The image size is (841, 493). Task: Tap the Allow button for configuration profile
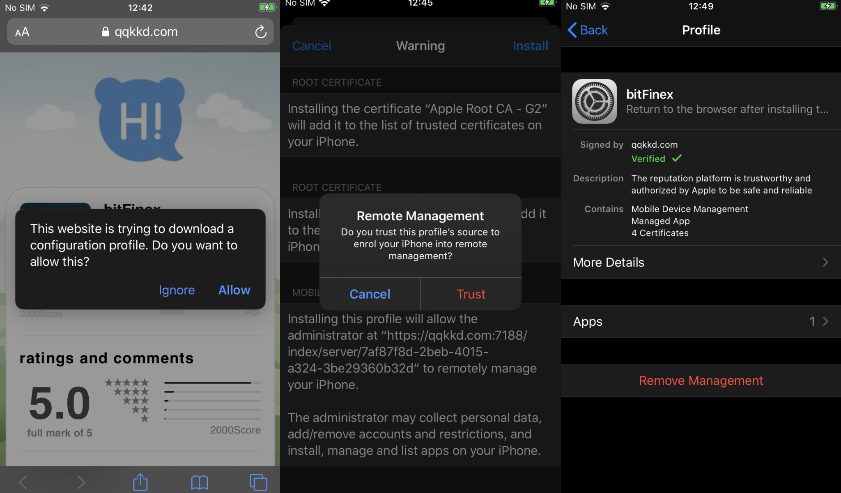[x=234, y=289]
